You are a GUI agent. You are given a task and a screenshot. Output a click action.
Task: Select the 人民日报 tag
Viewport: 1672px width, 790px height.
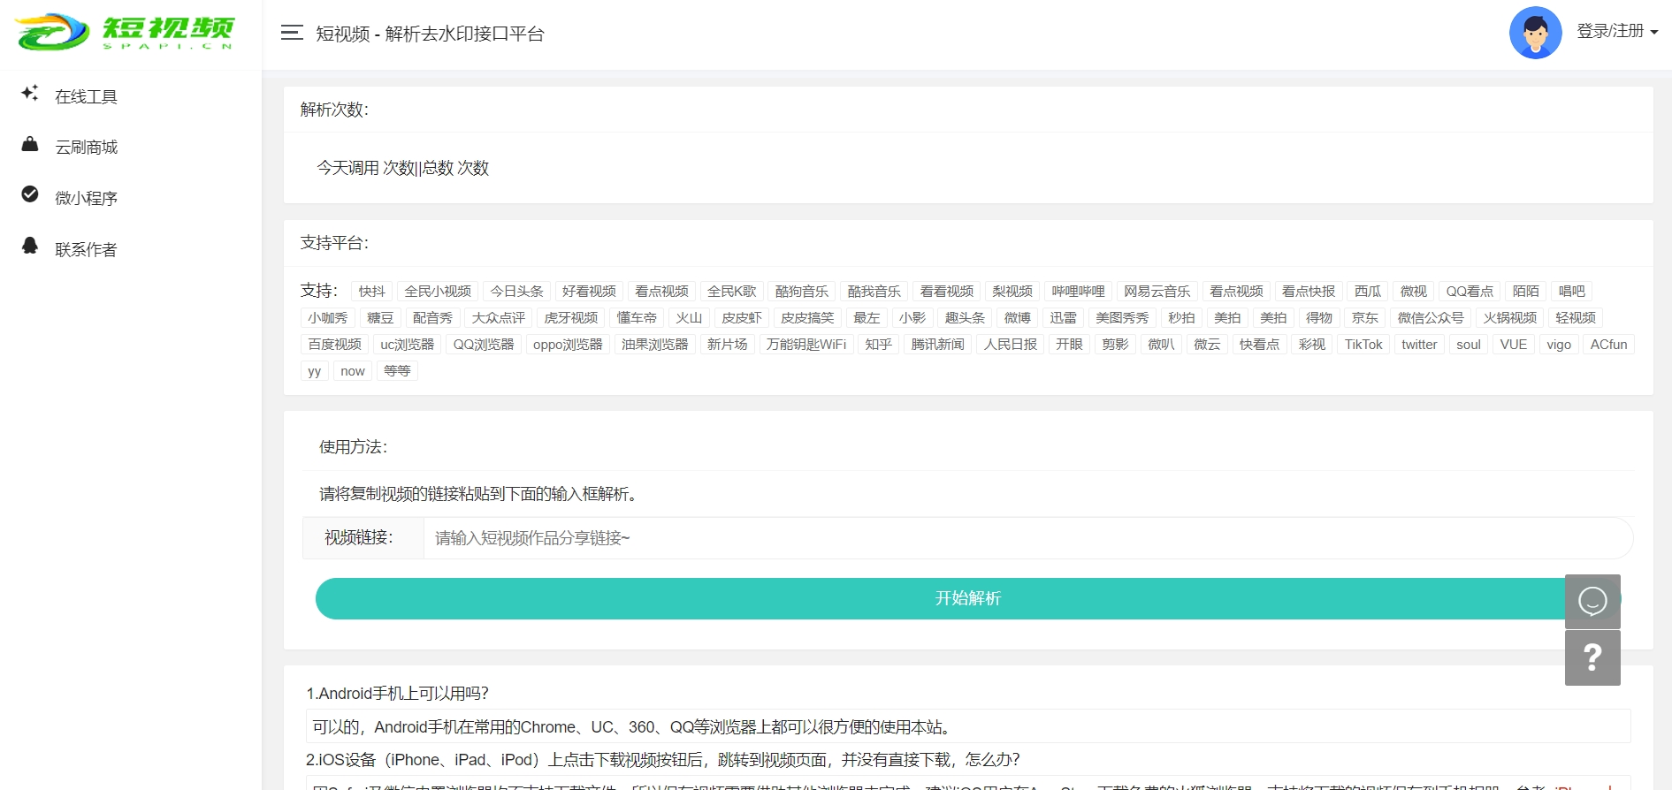pos(1011,345)
